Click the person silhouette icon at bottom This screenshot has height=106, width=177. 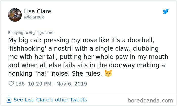click(9, 100)
